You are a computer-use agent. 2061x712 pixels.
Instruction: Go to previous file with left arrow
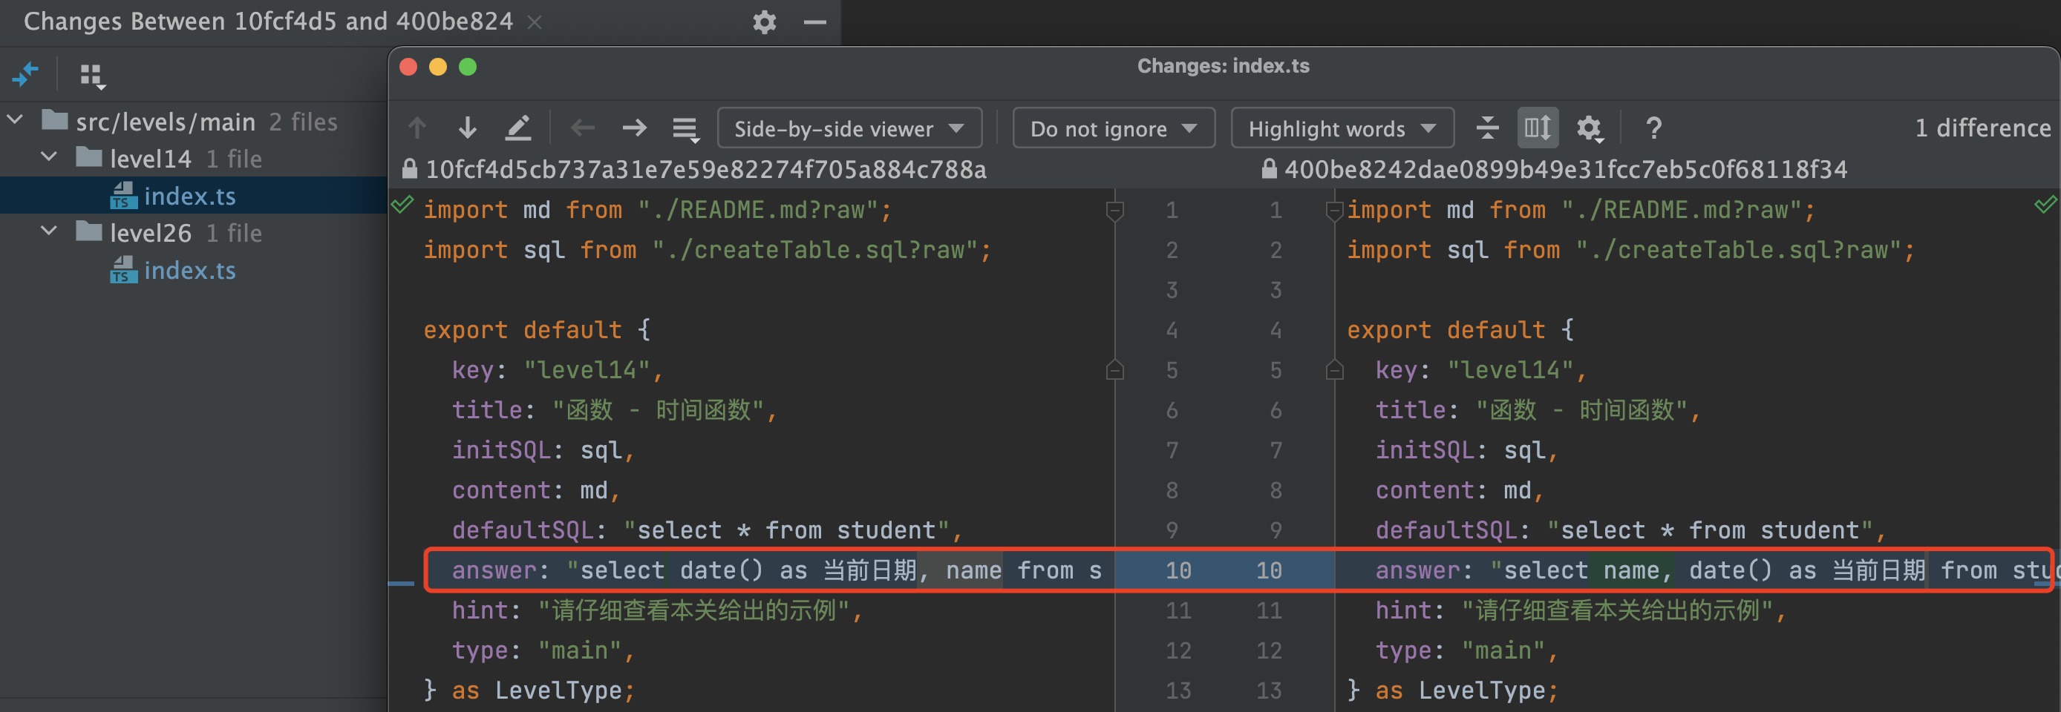click(583, 128)
